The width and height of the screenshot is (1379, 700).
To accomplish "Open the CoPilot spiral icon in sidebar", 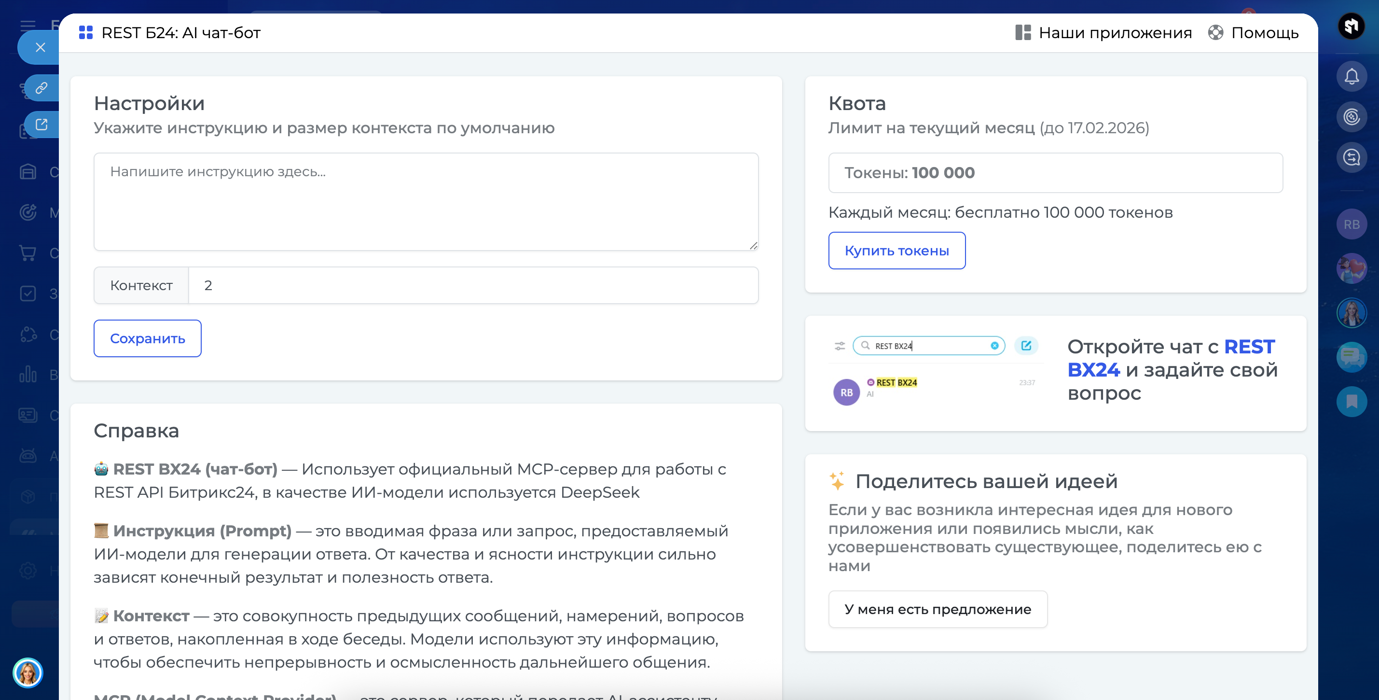I will 1351,117.
